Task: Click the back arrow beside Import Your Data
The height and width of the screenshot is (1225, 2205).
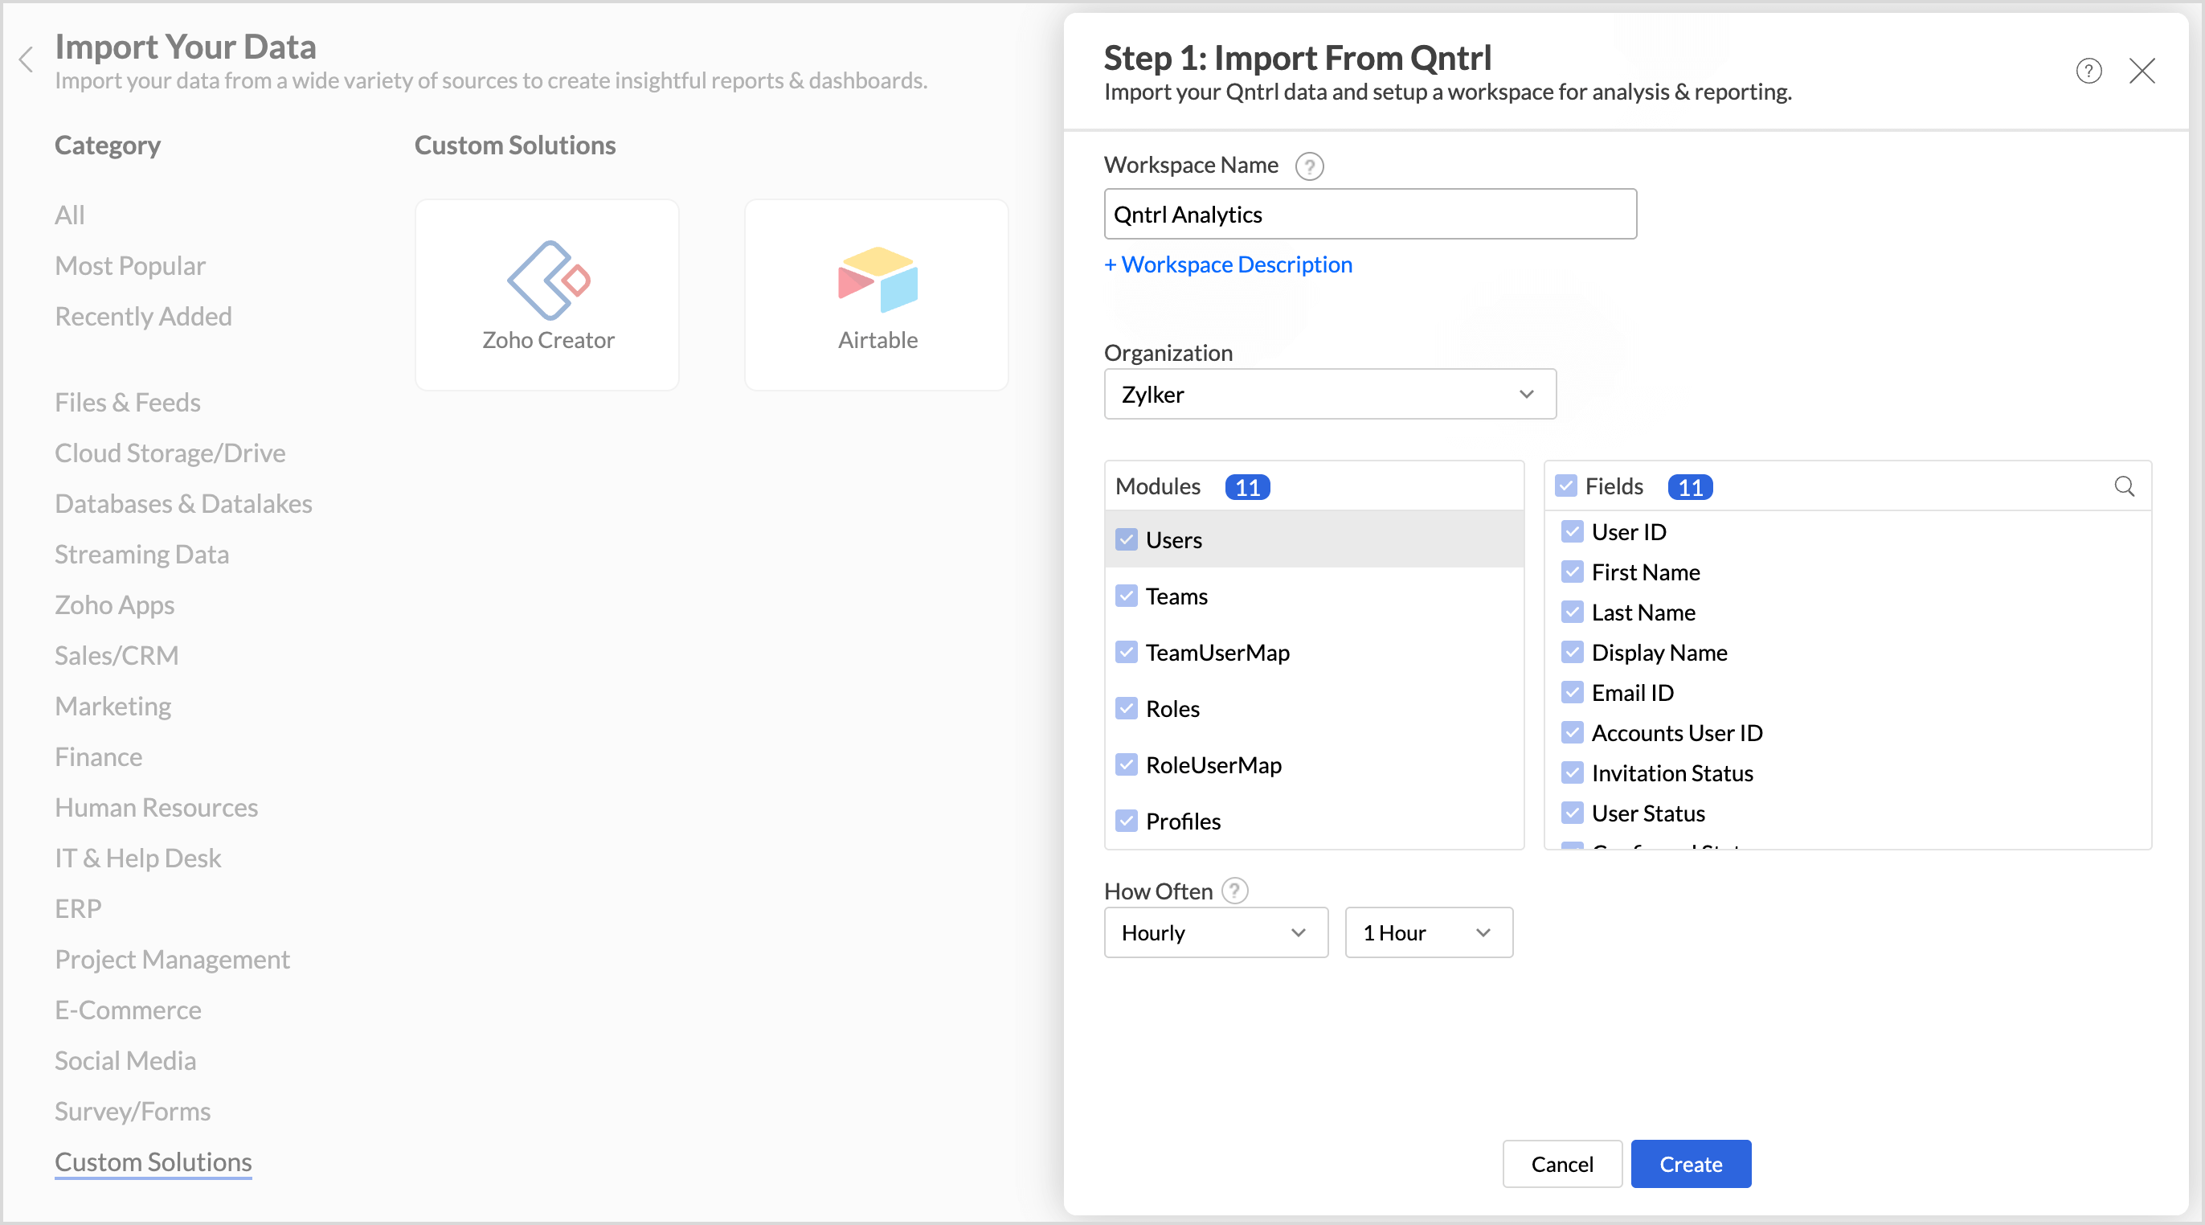Action: coord(27,60)
